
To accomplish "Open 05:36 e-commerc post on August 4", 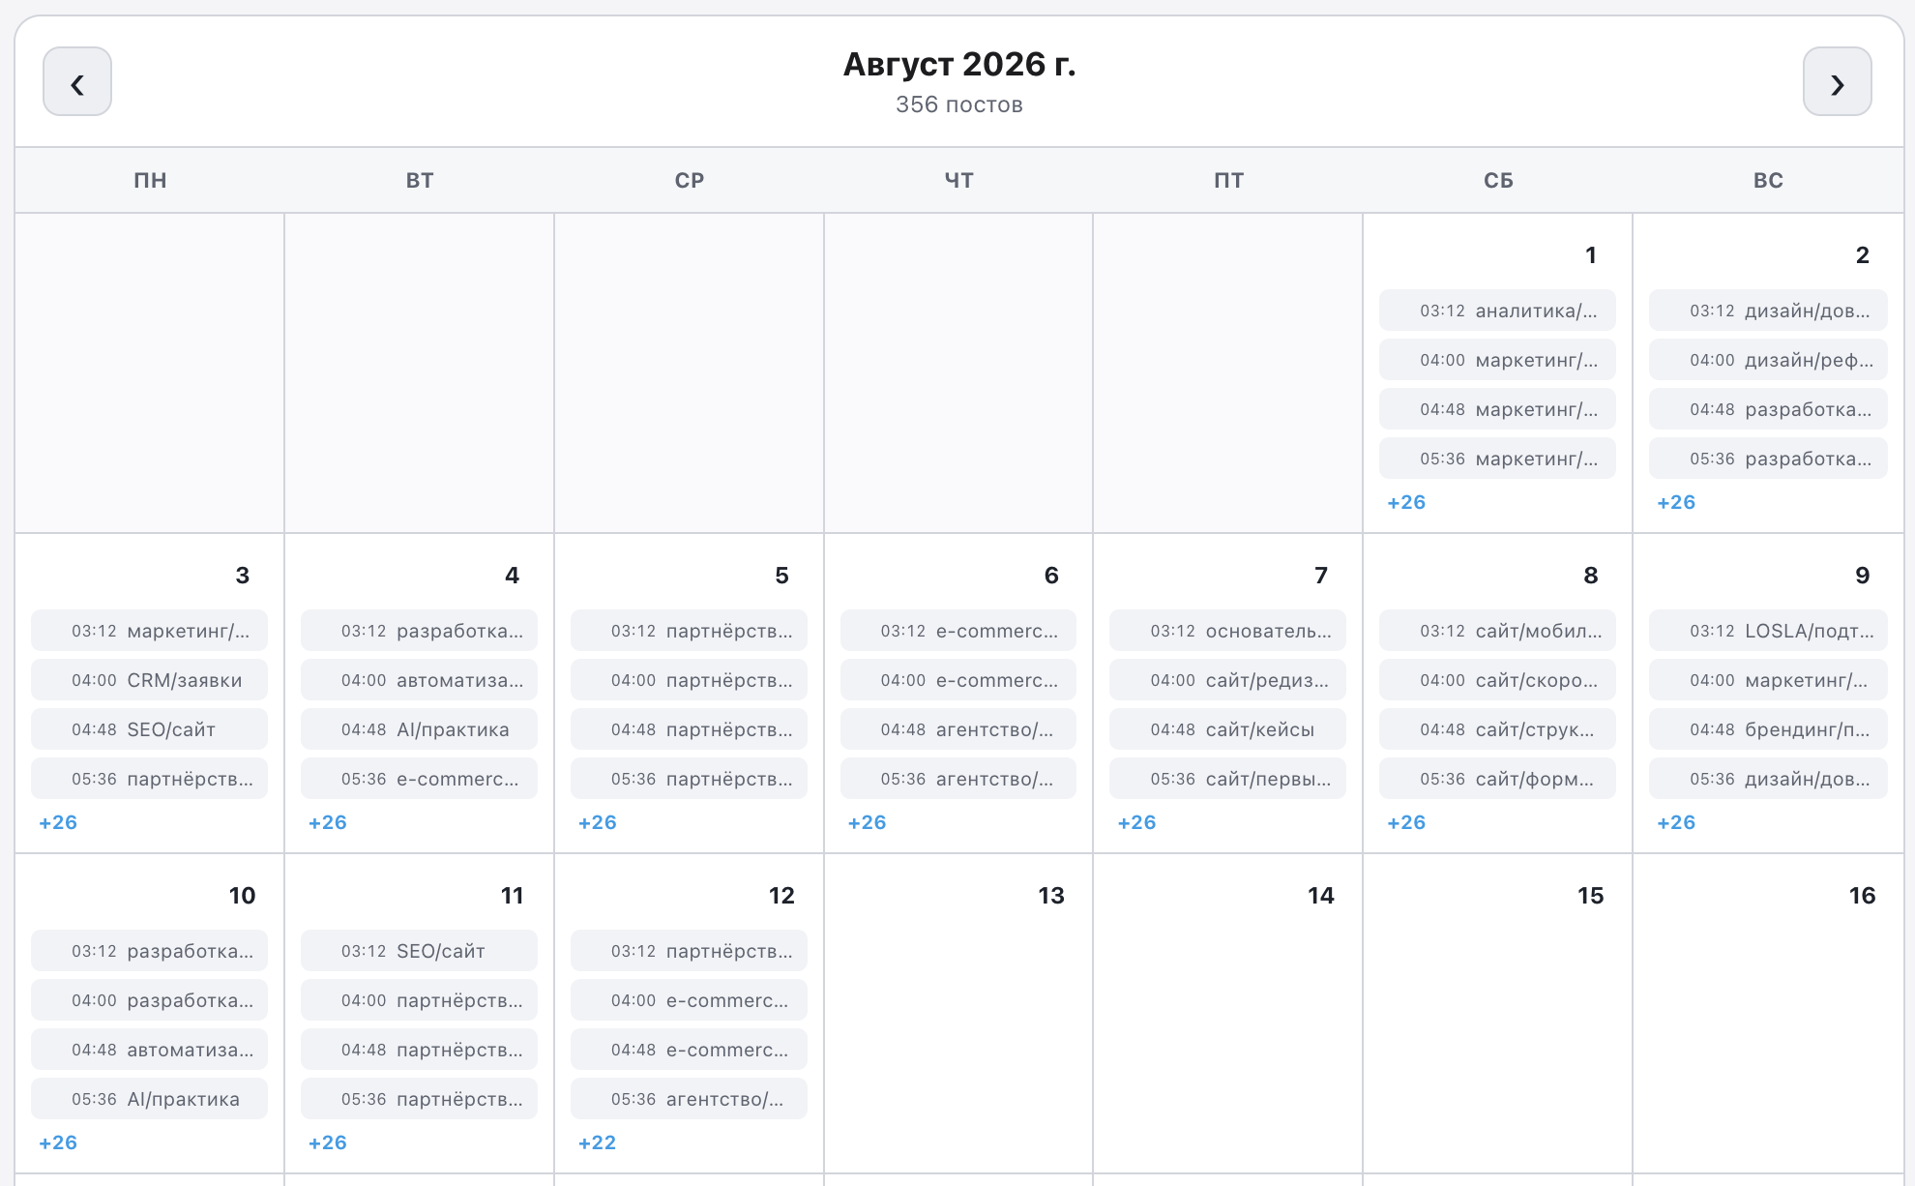I will pyautogui.click(x=419, y=779).
